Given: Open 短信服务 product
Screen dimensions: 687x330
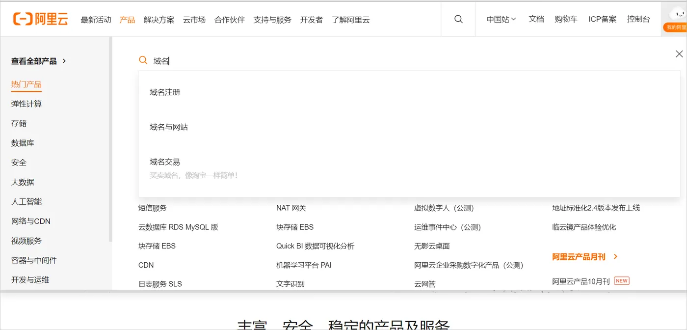Looking at the screenshot, I should (x=153, y=208).
